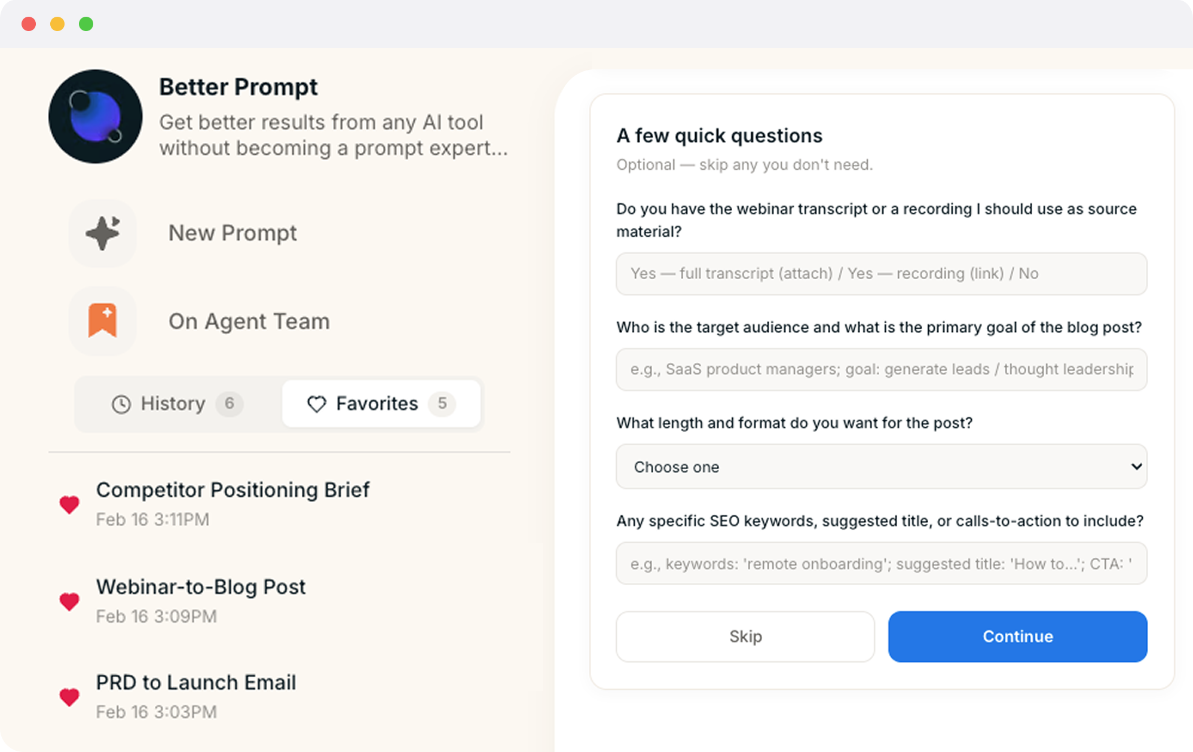Click the Better Prompt logo avatar

(96, 117)
